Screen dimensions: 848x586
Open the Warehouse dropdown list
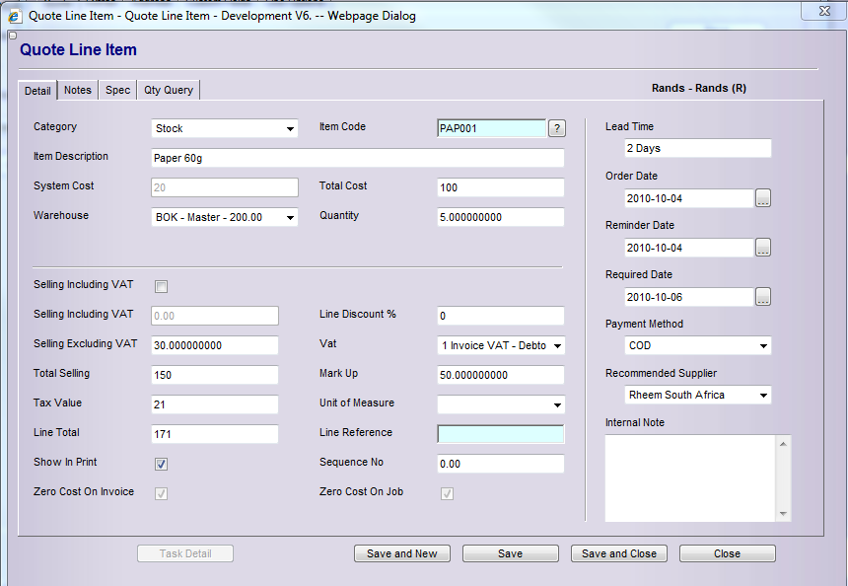pos(225,217)
